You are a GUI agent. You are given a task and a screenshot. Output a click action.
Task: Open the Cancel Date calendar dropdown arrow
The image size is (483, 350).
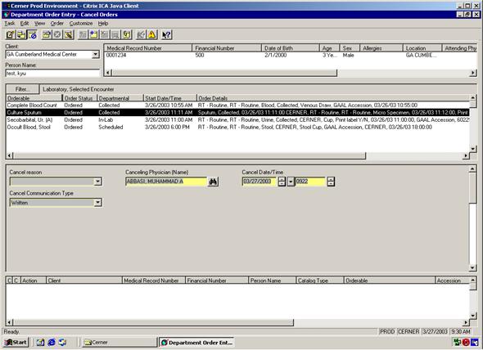click(x=291, y=182)
